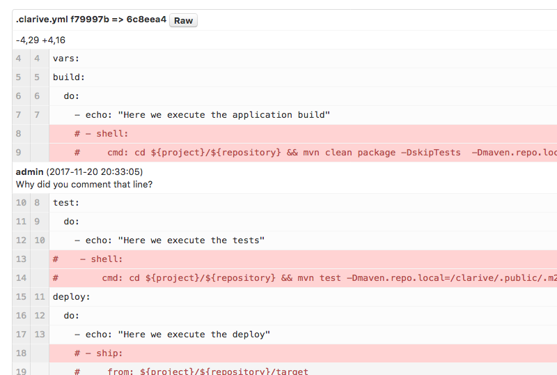The image size is (557, 375).
Task: Select the "-4,29 +4,16" hunk range
Action: click(40, 40)
